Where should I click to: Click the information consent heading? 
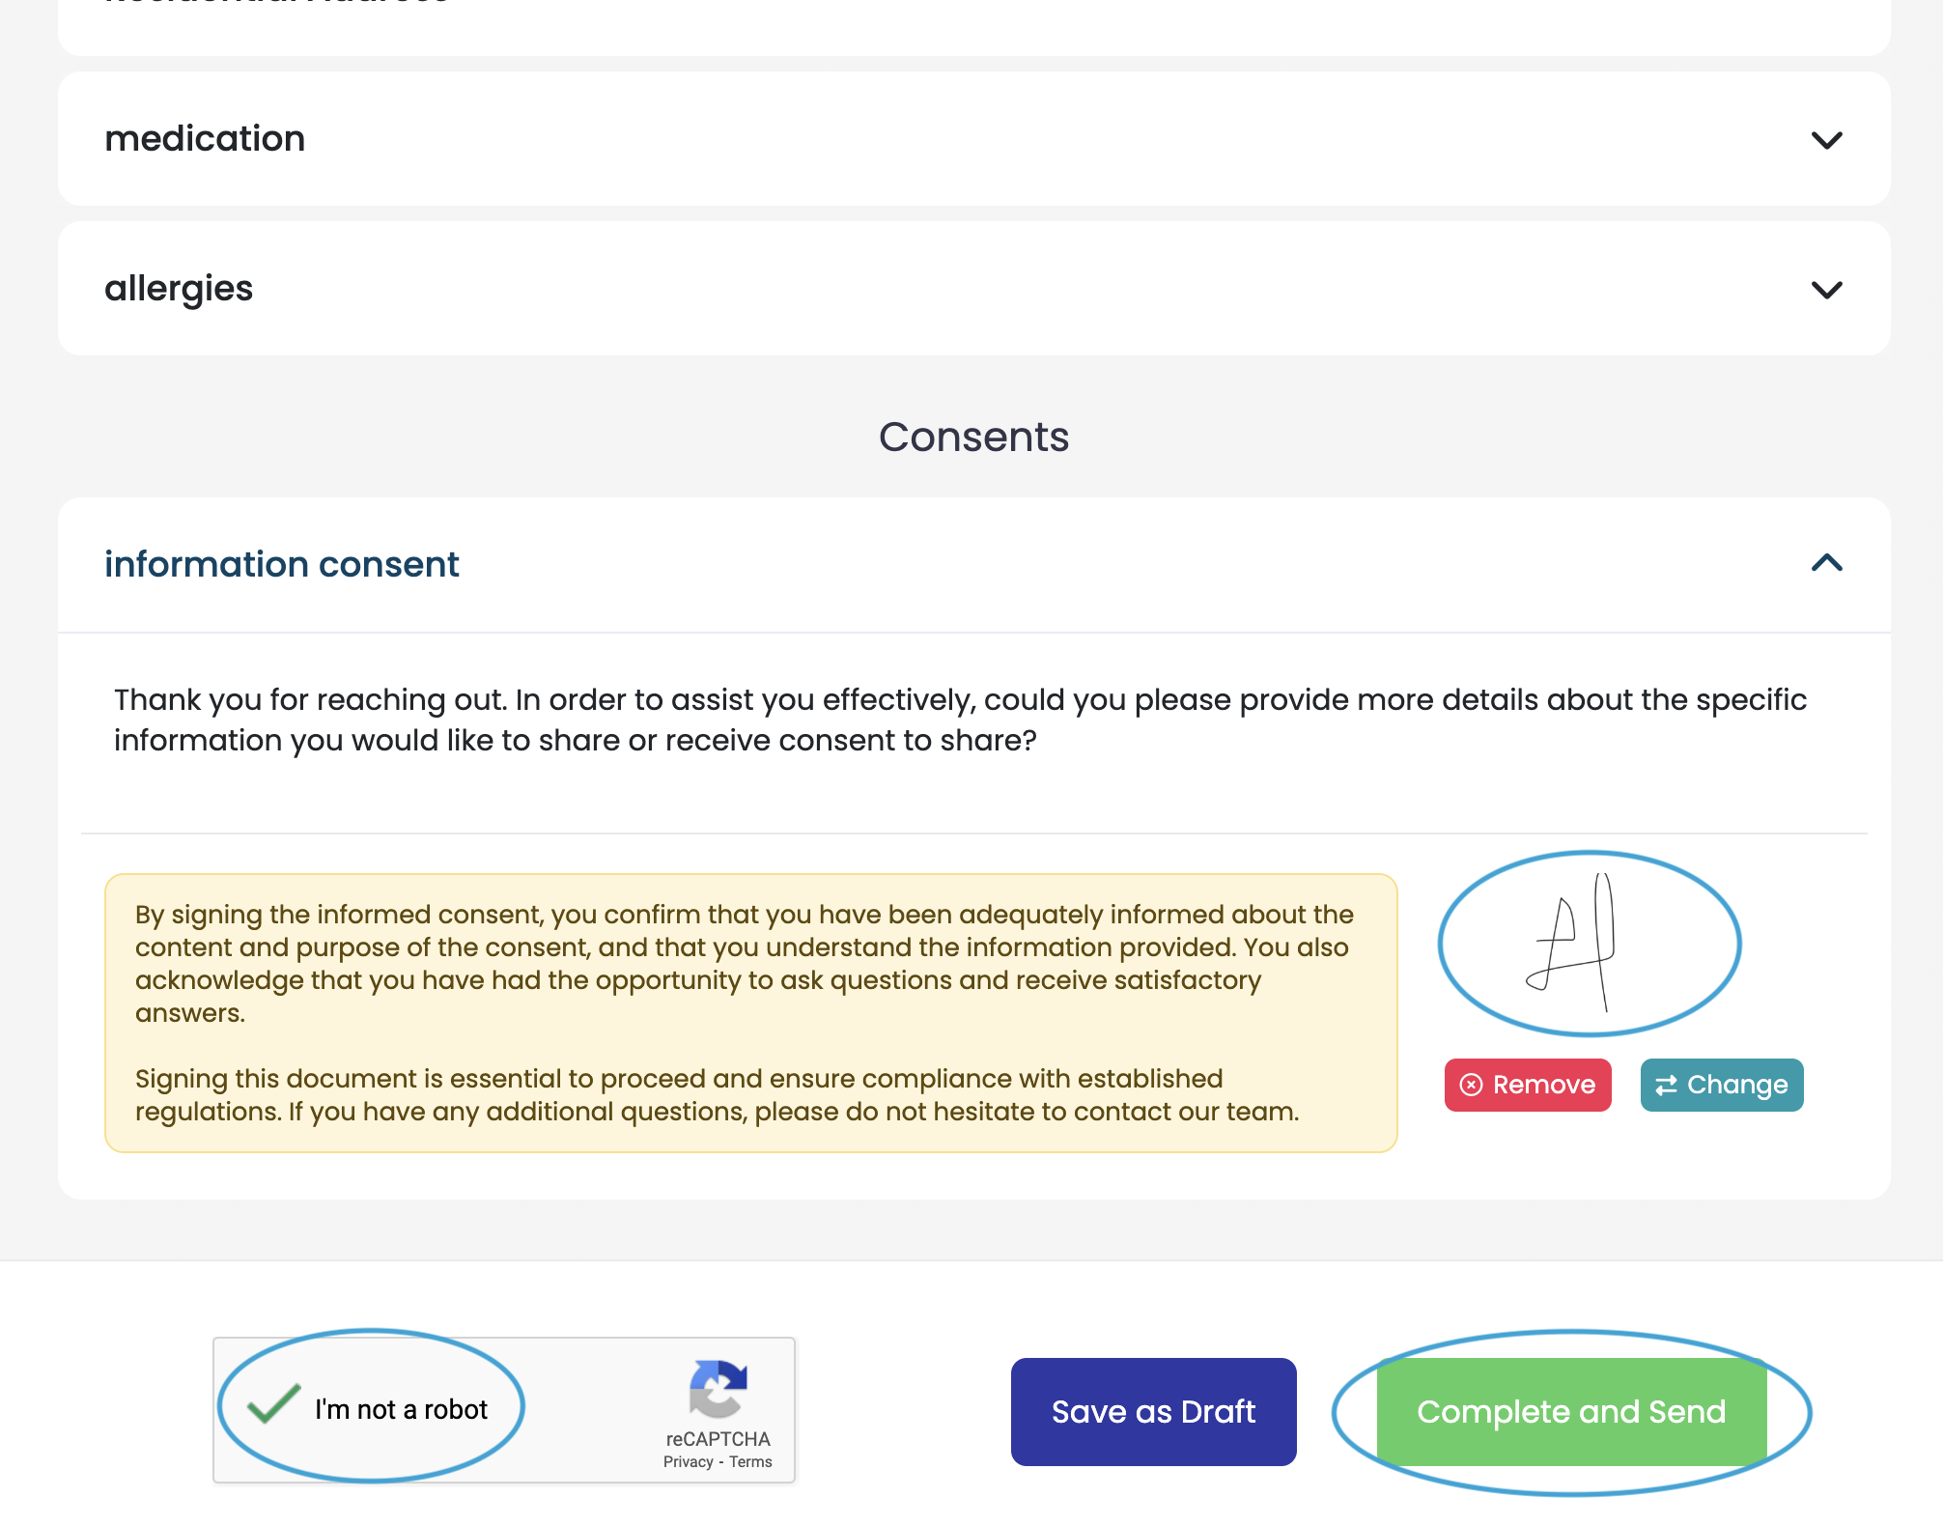pos(281,564)
